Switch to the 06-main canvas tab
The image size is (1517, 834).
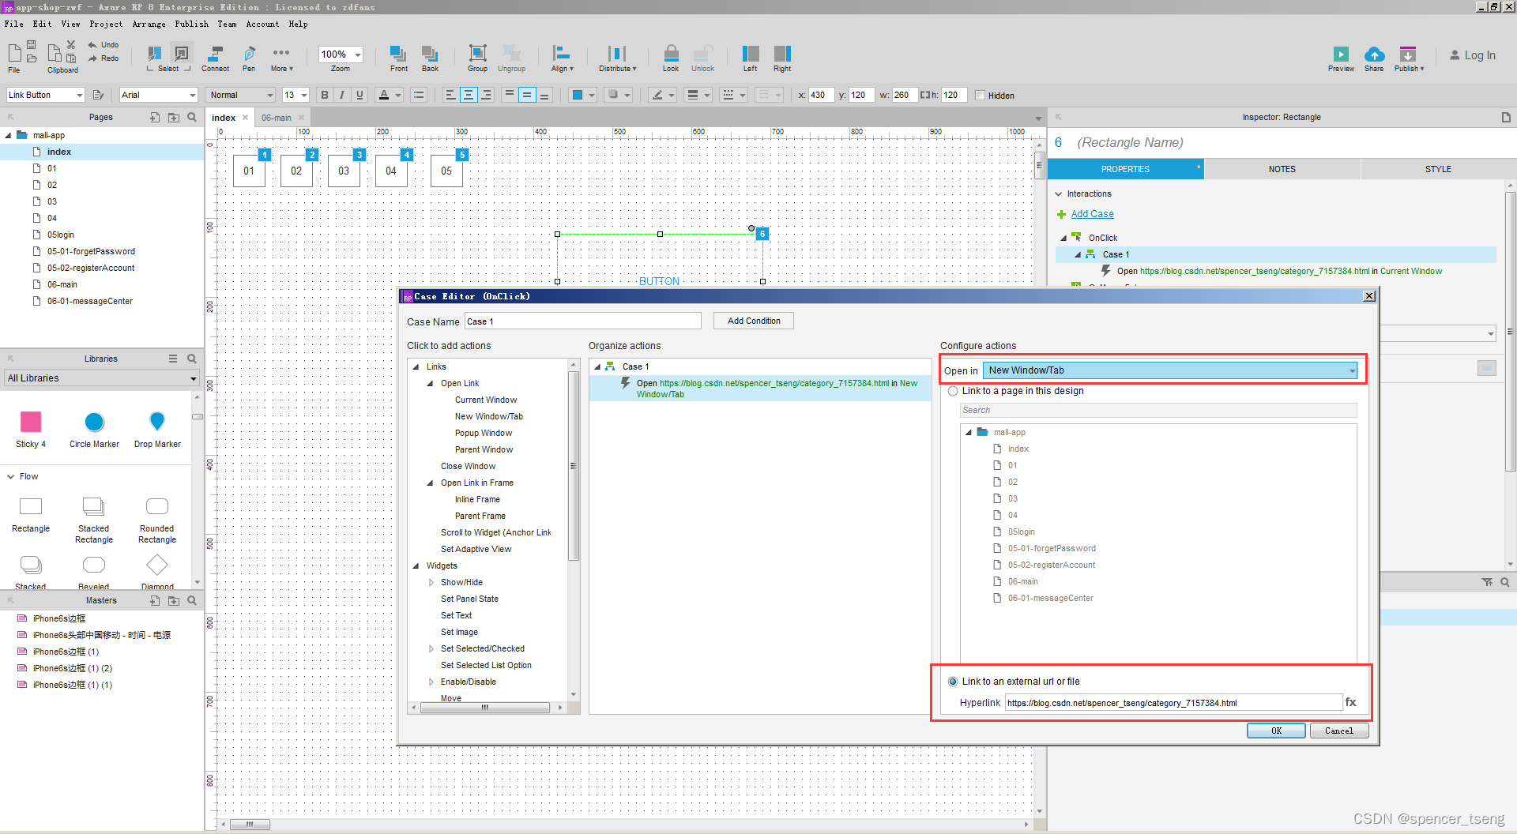point(277,118)
